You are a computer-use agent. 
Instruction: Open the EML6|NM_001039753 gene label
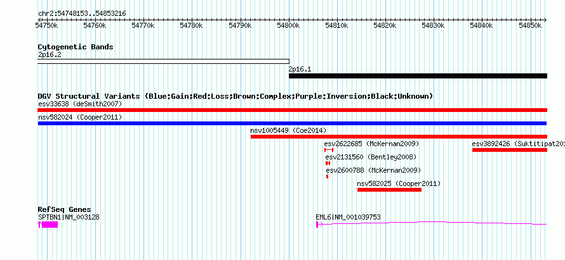click(x=348, y=217)
